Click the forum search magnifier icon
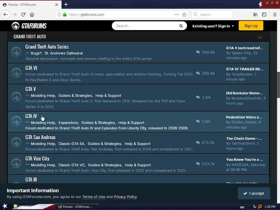Screen dimensions: 280x210 pos(181,26)
